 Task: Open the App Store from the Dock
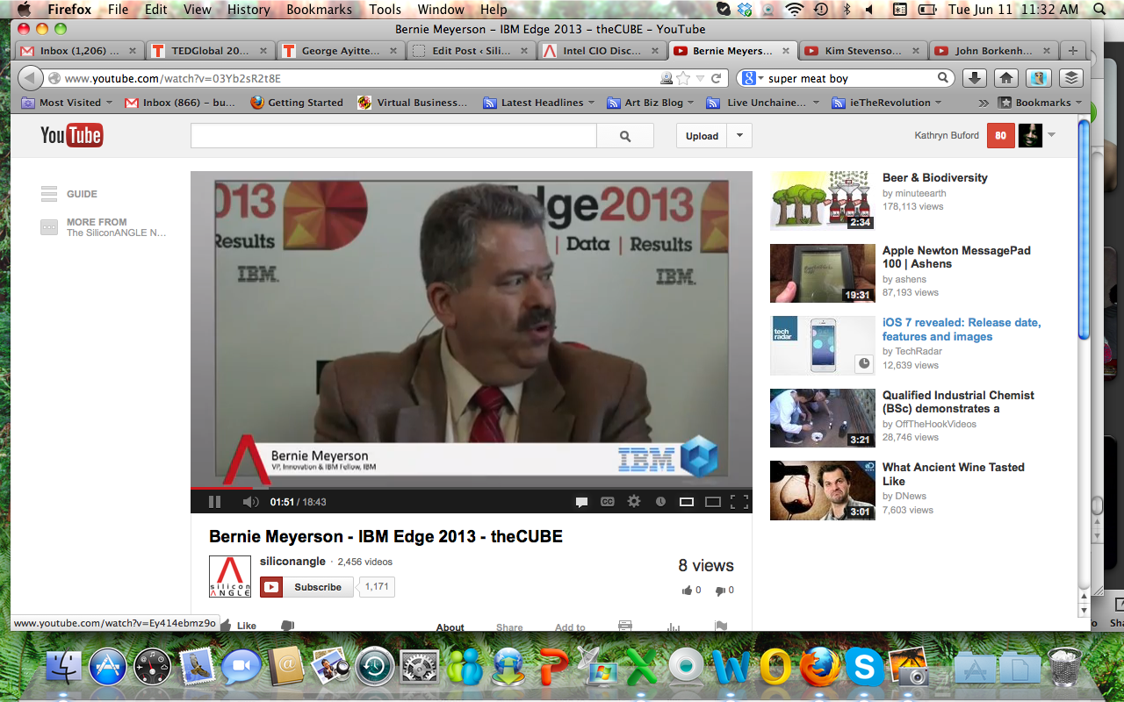pos(109,668)
